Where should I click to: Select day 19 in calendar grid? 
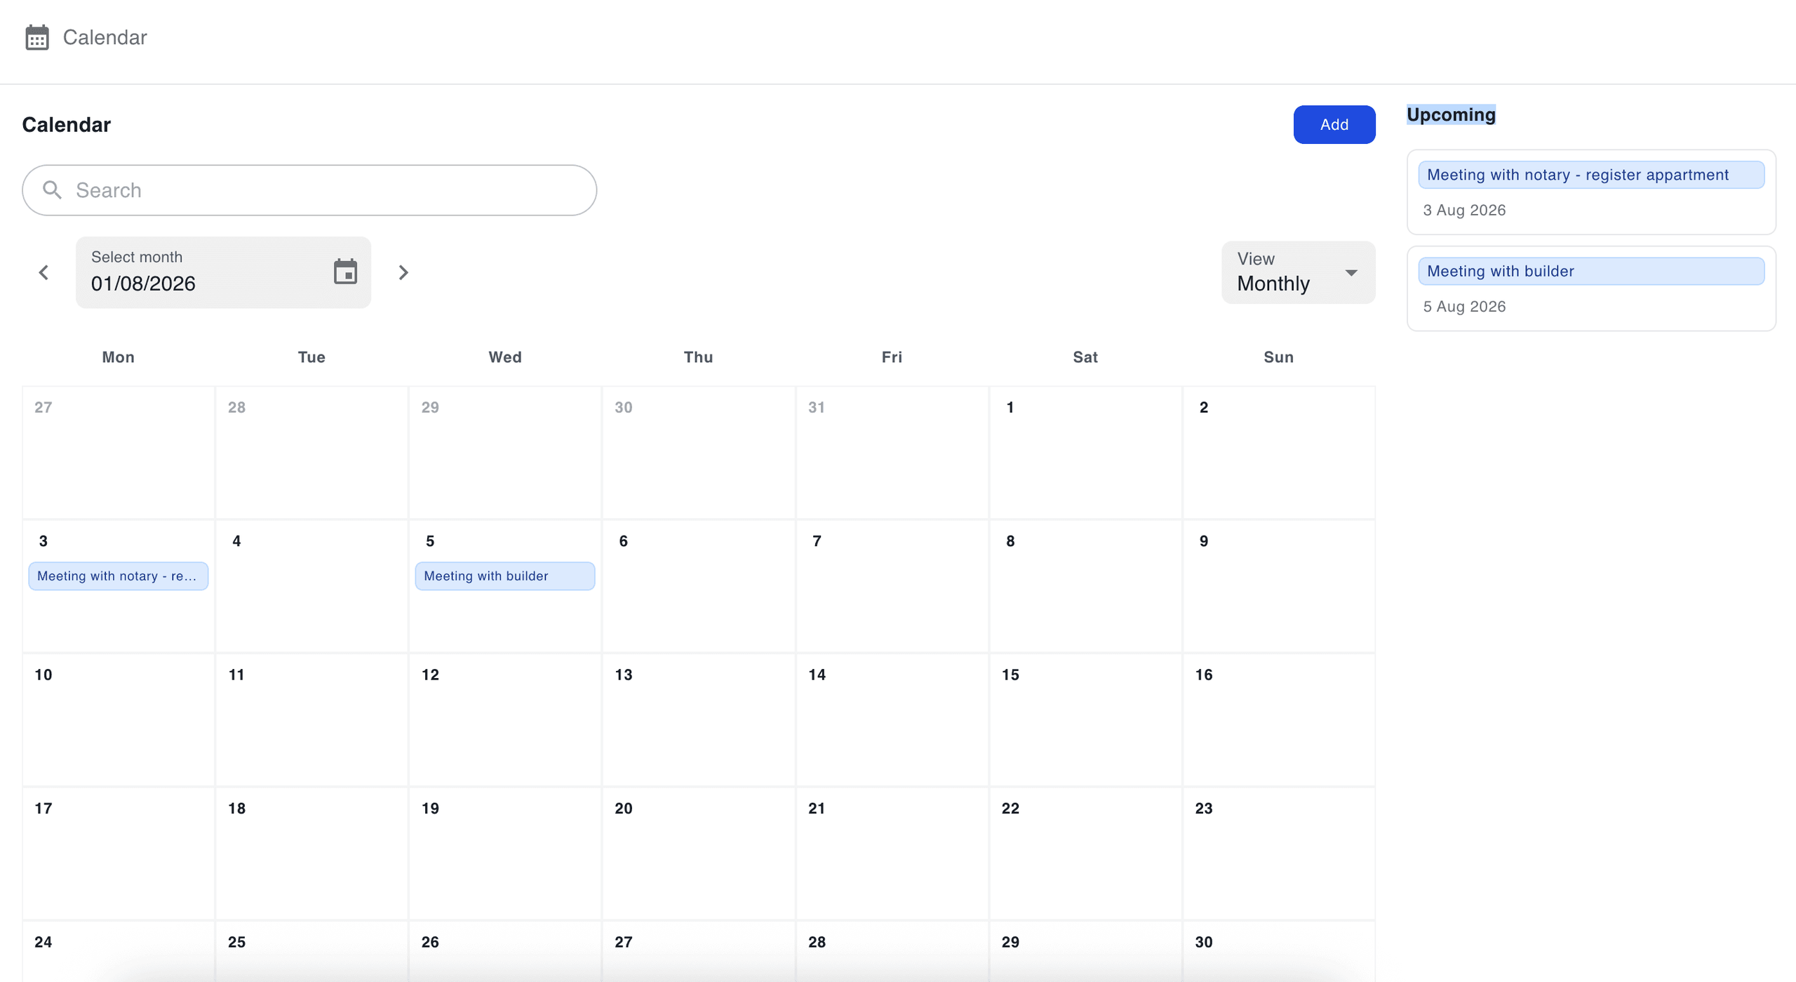coord(504,854)
